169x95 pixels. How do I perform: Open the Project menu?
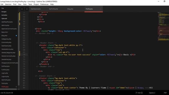coord(36,4)
